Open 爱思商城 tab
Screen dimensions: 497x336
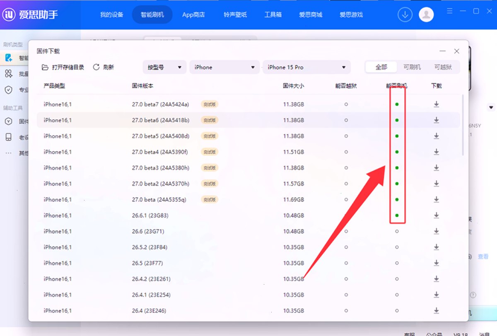[311, 15]
